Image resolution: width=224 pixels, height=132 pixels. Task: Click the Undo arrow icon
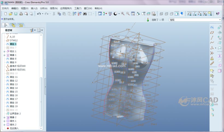click(x=39, y=14)
